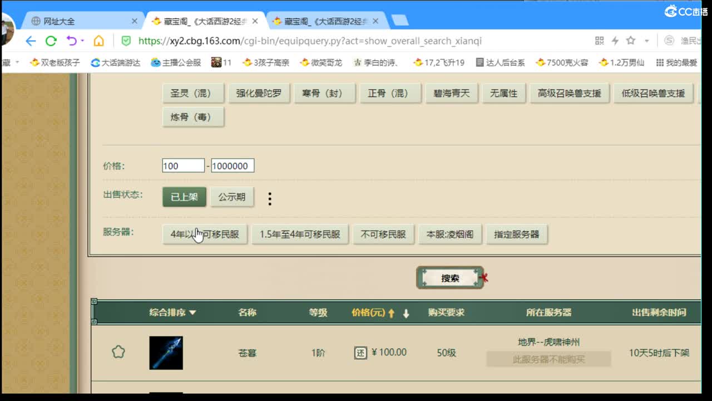Open the 微笑哥龙 bookmark
The image size is (712, 401).
click(x=321, y=62)
